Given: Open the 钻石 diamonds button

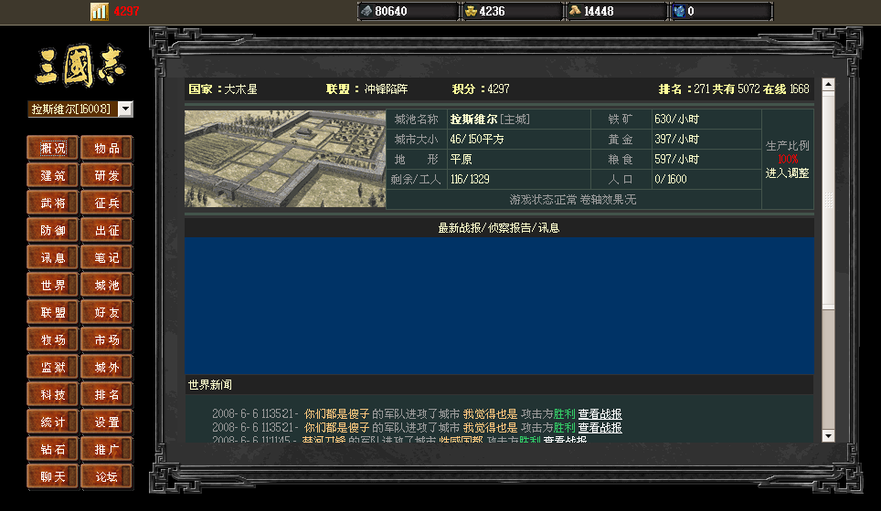Looking at the screenshot, I should tap(52, 449).
